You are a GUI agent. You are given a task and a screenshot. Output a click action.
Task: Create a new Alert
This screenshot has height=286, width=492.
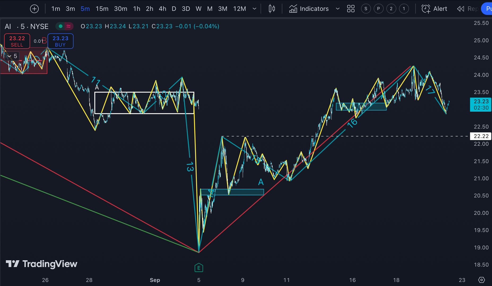click(434, 9)
